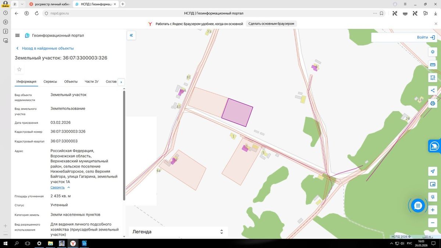Click Землепользование value
This screenshot has width=441, height=248.
tap(68, 109)
